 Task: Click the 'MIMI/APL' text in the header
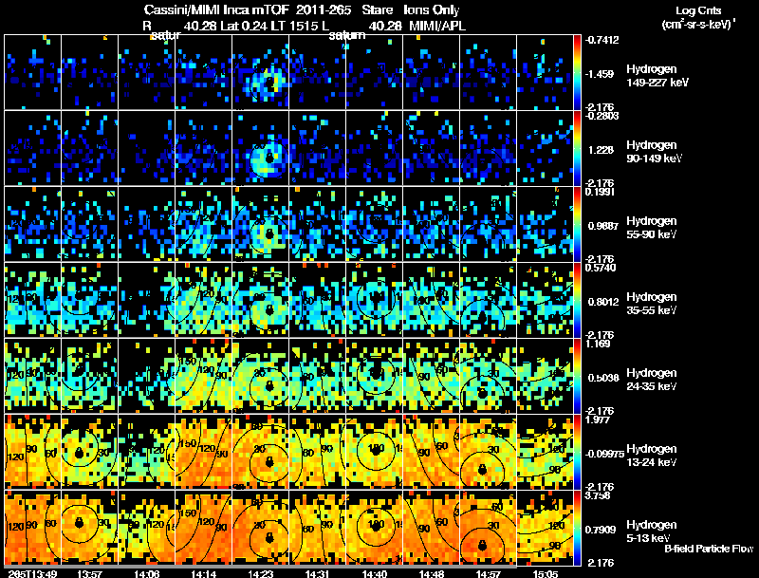point(437,27)
